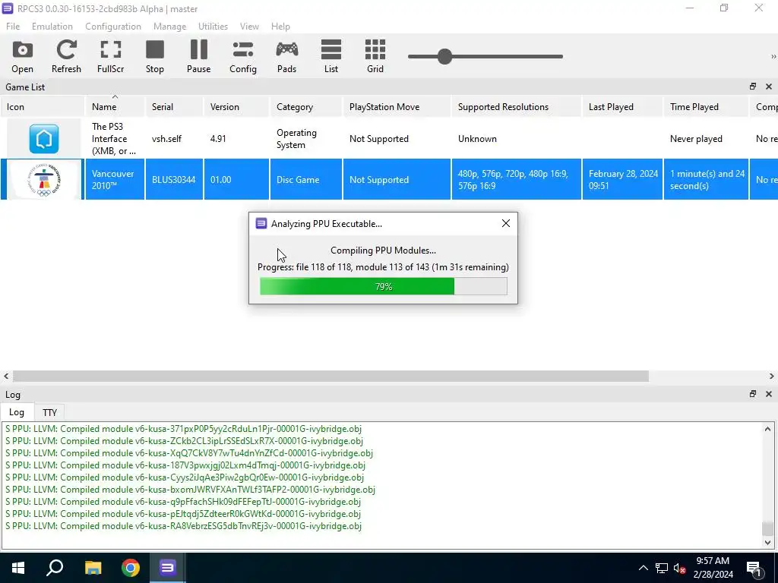Click the icon size slider handle
The image size is (778, 583).
[444, 56]
